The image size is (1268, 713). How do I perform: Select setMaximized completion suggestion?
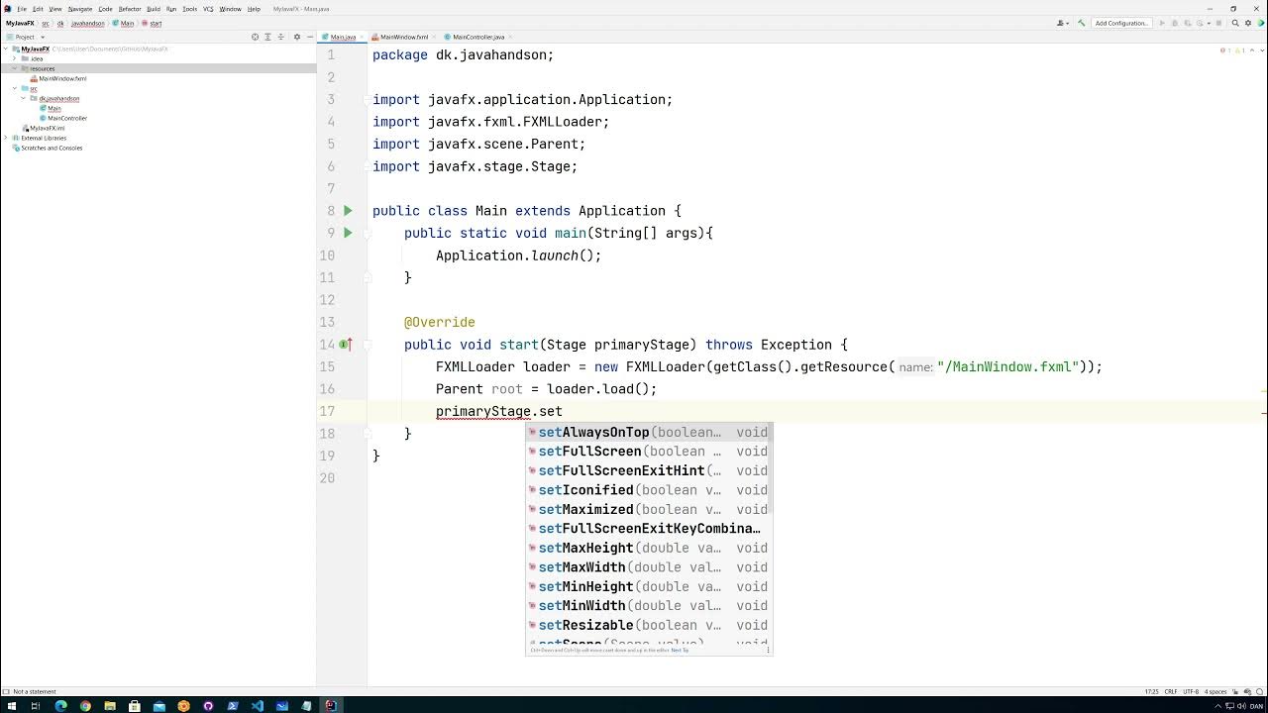(x=649, y=510)
